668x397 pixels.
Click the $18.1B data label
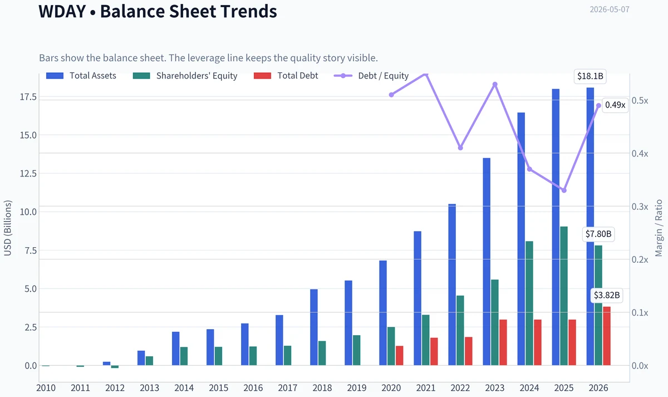click(x=590, y=76)
